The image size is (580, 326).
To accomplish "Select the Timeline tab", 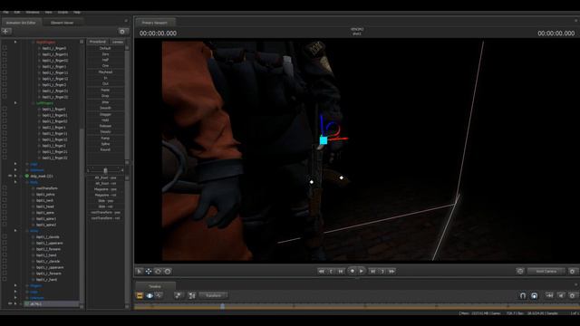I will click(x=155, y=286).
